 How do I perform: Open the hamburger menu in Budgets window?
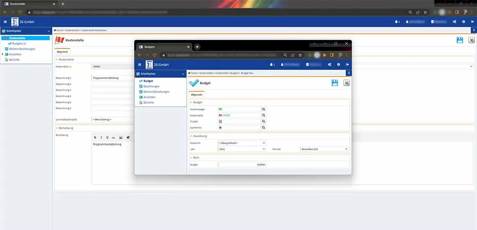pyautogui.click(x=139, y=64)
